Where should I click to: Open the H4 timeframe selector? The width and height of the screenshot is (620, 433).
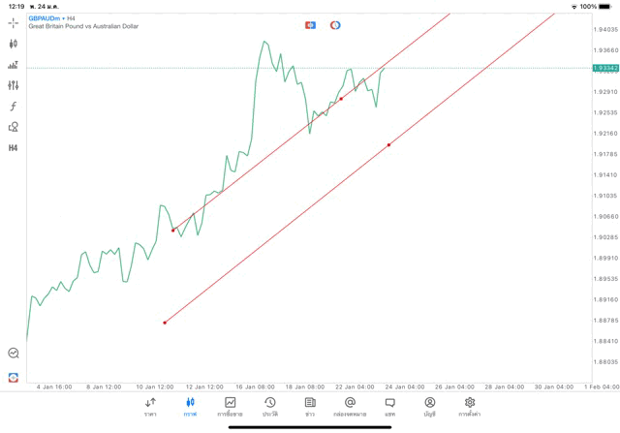coord(14,148)
